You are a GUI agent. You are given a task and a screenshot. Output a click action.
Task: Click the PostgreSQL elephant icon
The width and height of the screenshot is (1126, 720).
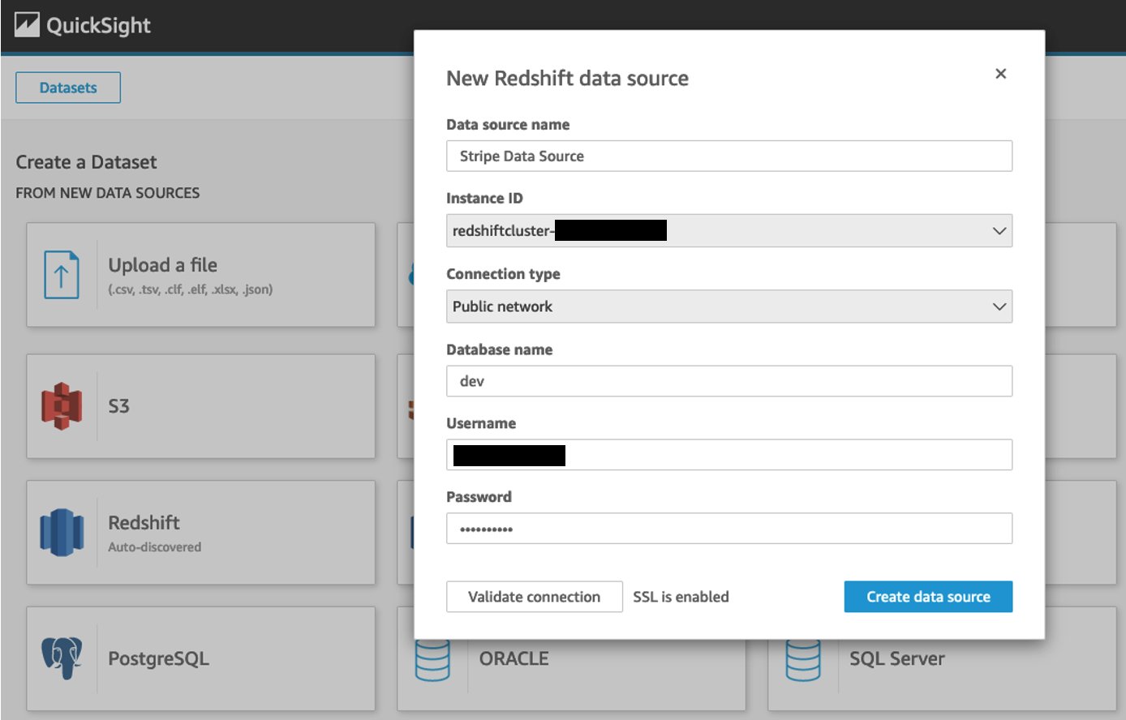point(62,658)
